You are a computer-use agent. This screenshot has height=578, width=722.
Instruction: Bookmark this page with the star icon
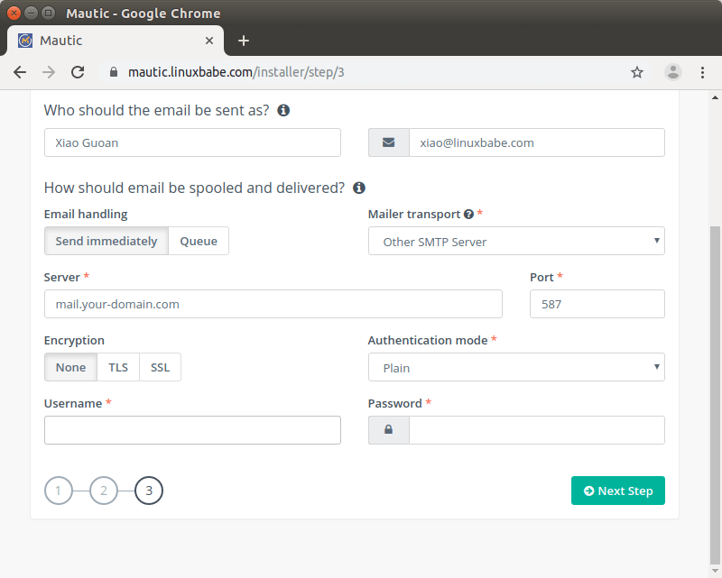637,72
